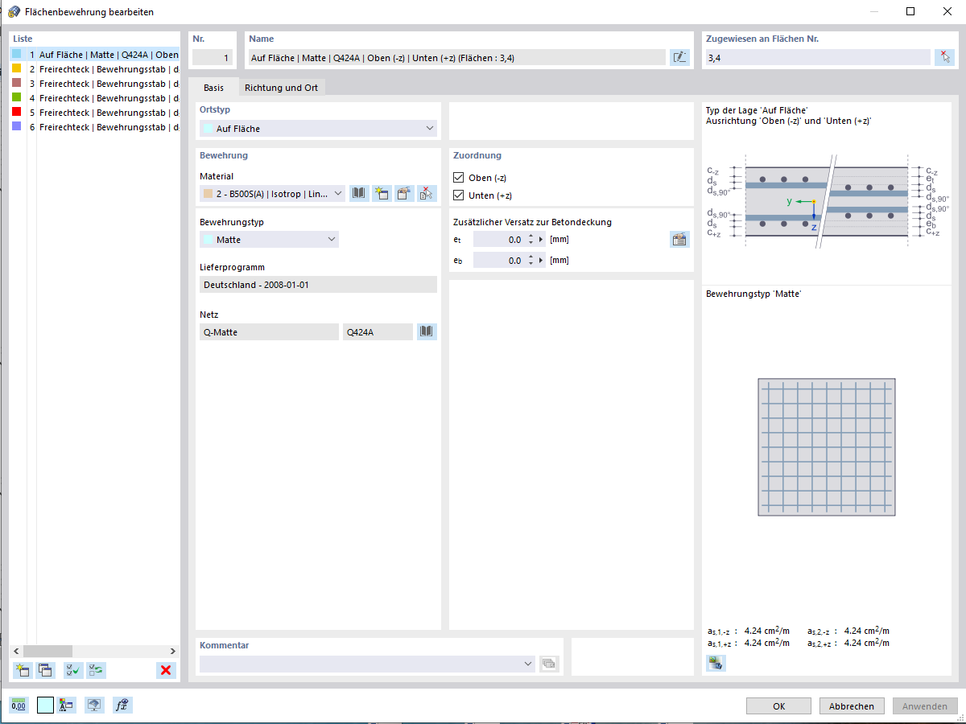Create a new list entry with star icon
966x724 pixels.
coord(23,670)
